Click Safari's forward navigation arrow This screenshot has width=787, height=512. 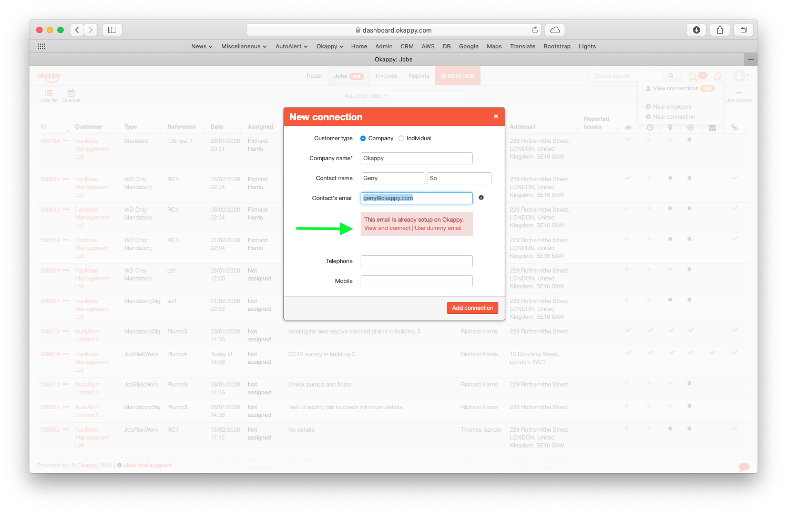[x=90, y=30]
